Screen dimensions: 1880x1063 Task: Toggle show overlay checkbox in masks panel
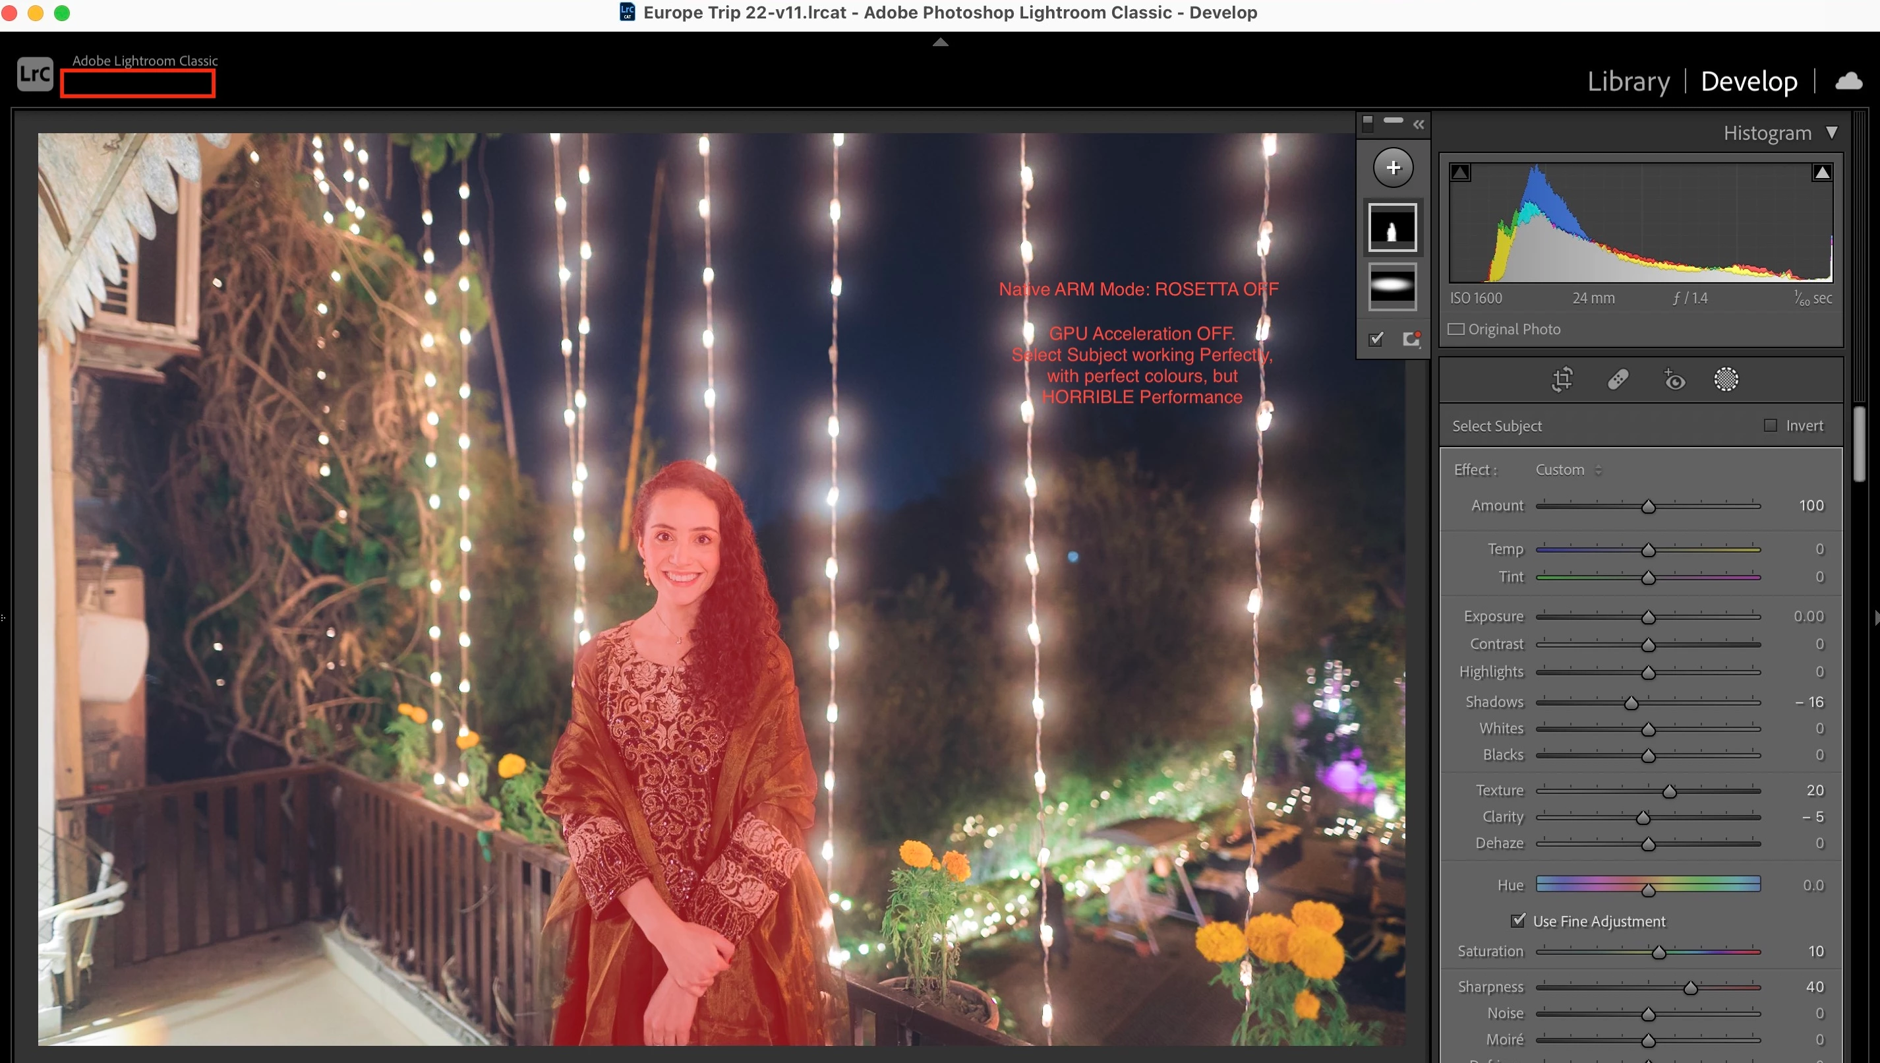[1376, 339]
